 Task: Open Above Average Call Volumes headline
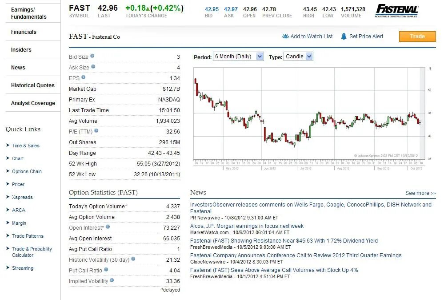(274, 270)
